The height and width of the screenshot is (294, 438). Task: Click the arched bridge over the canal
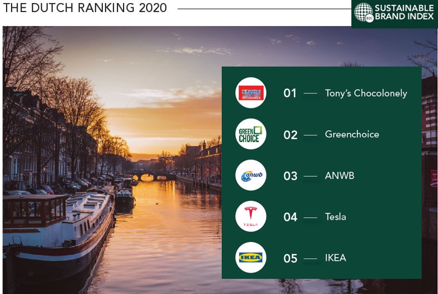coord(148,176)
